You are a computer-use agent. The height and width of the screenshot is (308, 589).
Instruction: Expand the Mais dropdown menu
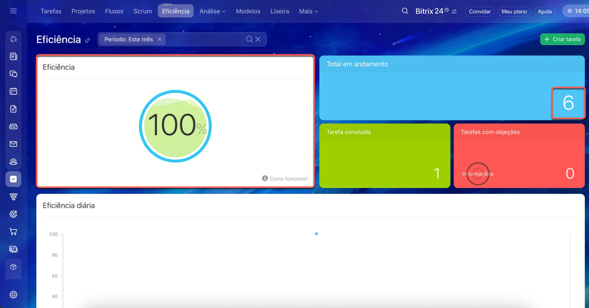(308, 11)
